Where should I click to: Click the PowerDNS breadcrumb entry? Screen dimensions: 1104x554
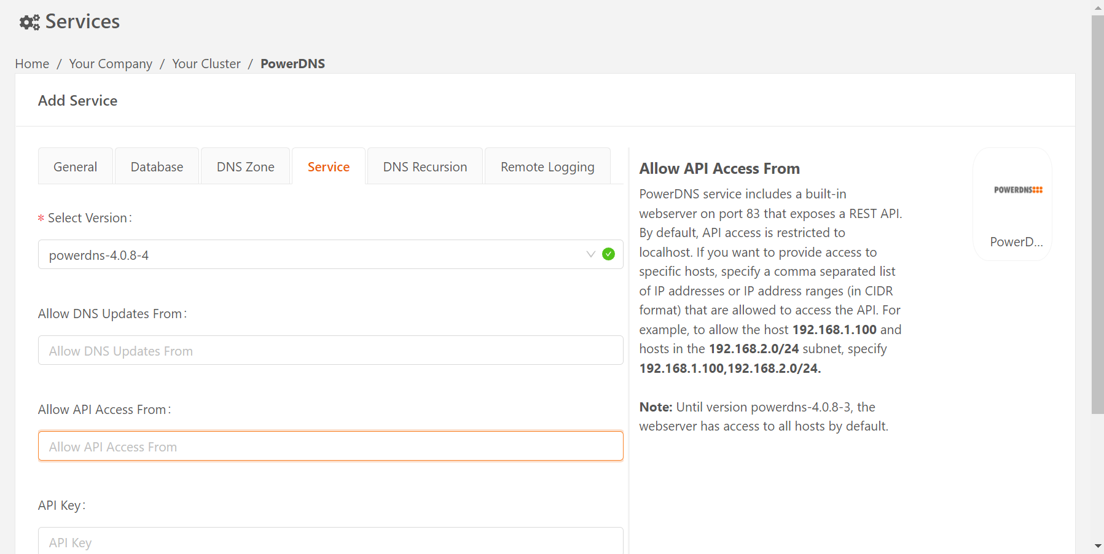click(292, 64)
